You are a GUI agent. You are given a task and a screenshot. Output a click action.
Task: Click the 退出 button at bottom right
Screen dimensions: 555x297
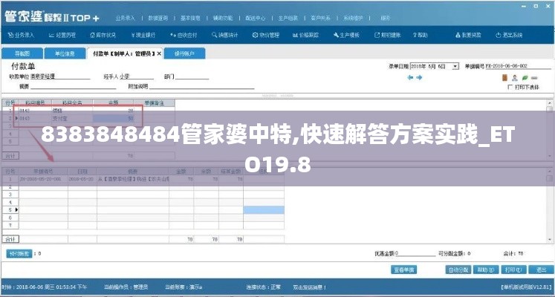pos(541,270)
